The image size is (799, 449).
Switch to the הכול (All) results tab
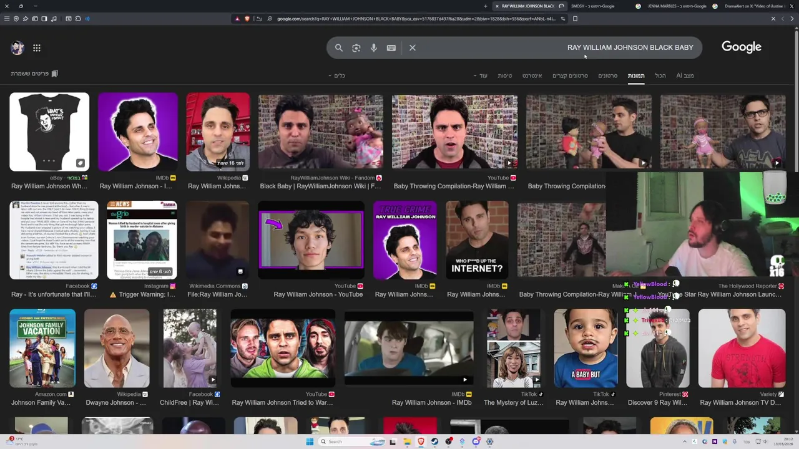[x=660, y=75]
